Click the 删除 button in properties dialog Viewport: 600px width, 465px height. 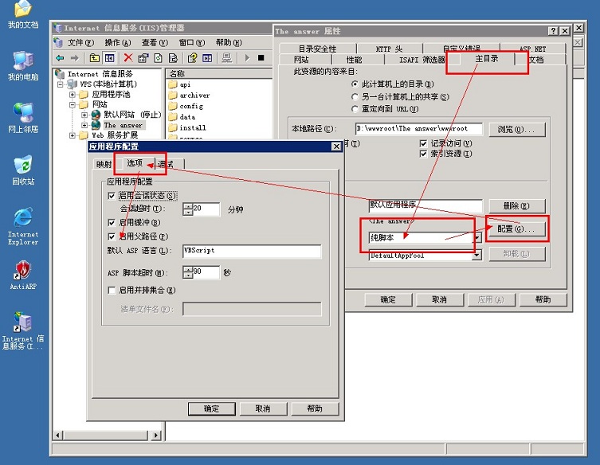click(517, 206)
